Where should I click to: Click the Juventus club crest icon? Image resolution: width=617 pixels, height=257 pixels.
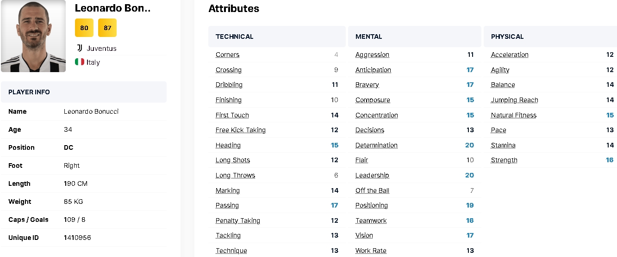80,48
